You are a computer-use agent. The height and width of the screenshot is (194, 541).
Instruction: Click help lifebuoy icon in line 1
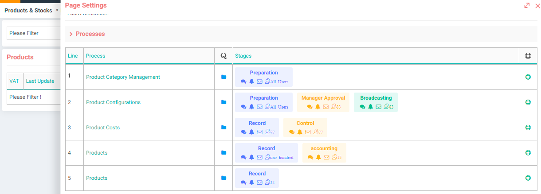[x=528, y=77]
